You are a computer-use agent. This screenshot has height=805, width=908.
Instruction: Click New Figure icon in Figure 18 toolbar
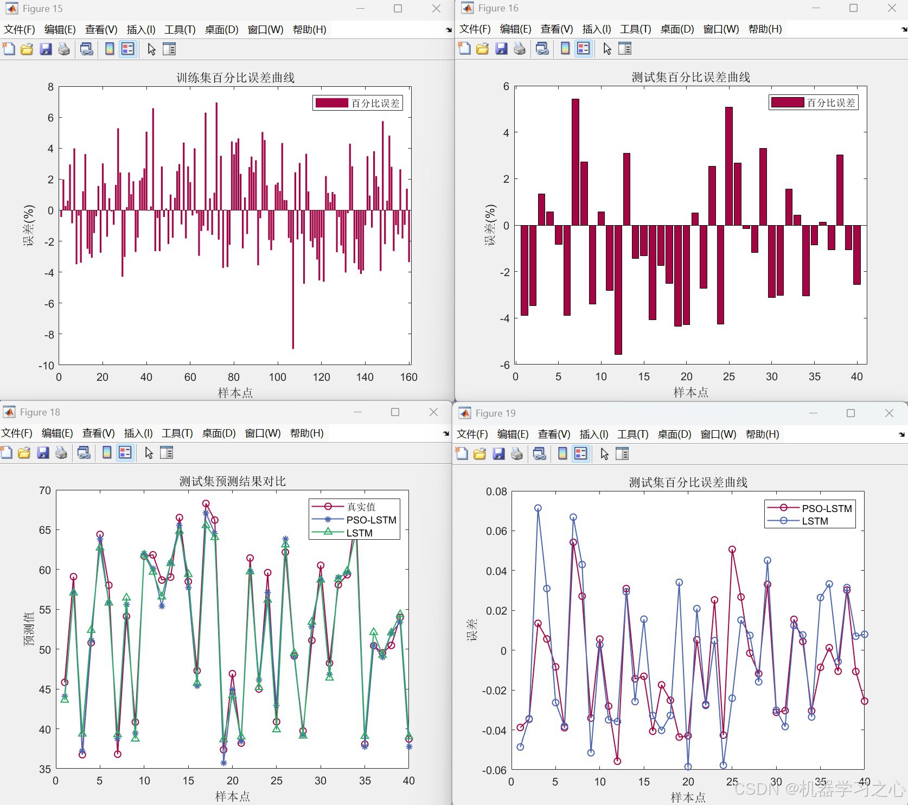tap(6, 453)
